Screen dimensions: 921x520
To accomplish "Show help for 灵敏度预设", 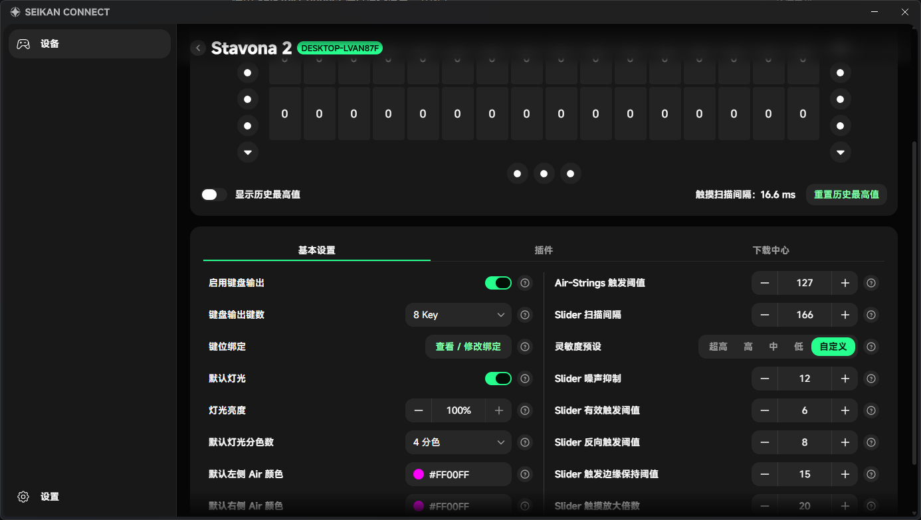I will [x=871, y=347].
